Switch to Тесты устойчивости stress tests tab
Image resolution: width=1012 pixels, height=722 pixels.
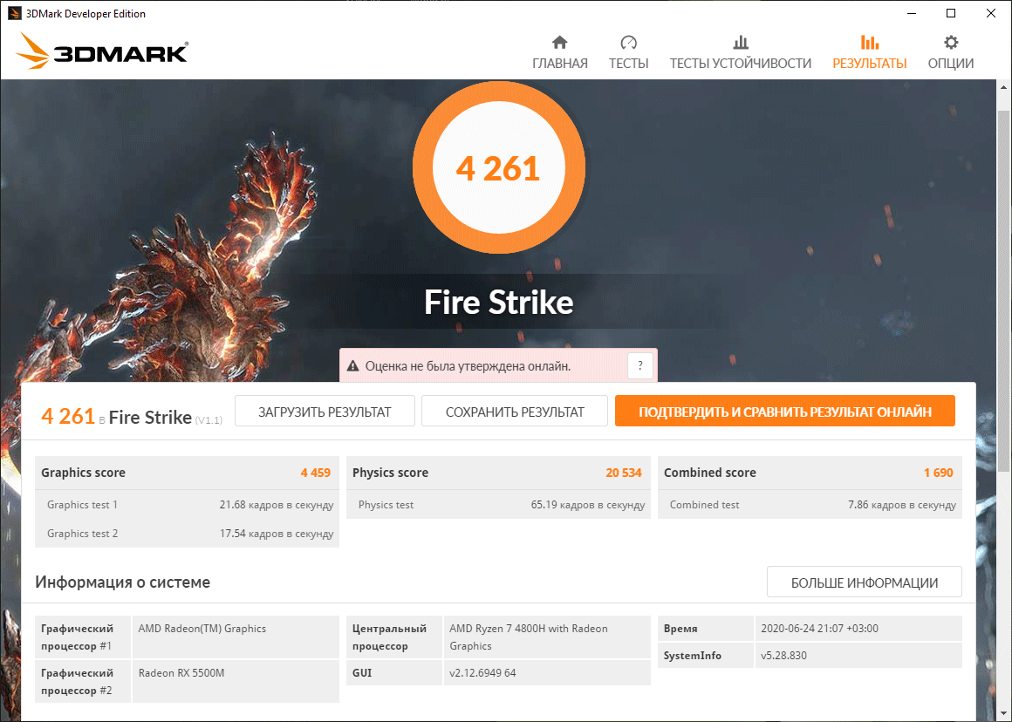(741, 52)
